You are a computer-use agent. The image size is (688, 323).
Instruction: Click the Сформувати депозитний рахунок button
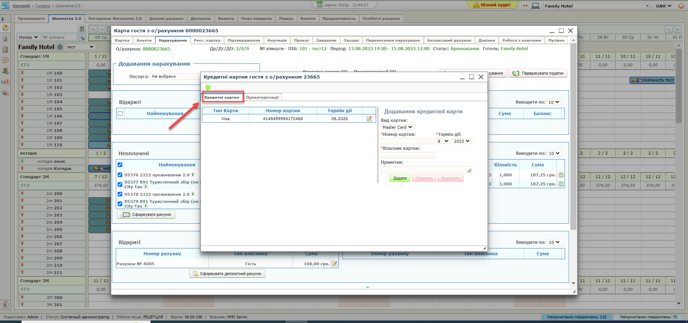click(x=227, y=274)
